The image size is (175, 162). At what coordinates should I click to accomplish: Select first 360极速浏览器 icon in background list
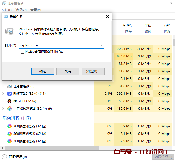tap(10, 126)
